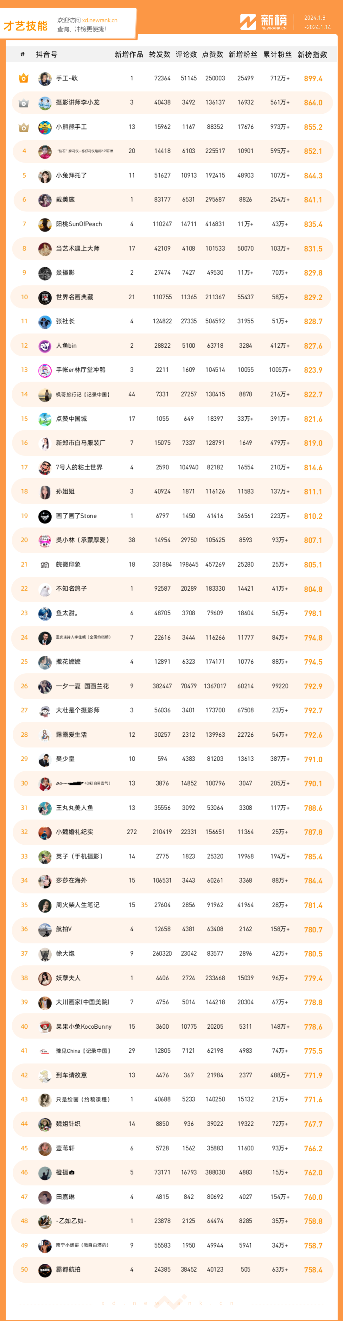Click the 才艺技能 category title

tap(26, 26)
